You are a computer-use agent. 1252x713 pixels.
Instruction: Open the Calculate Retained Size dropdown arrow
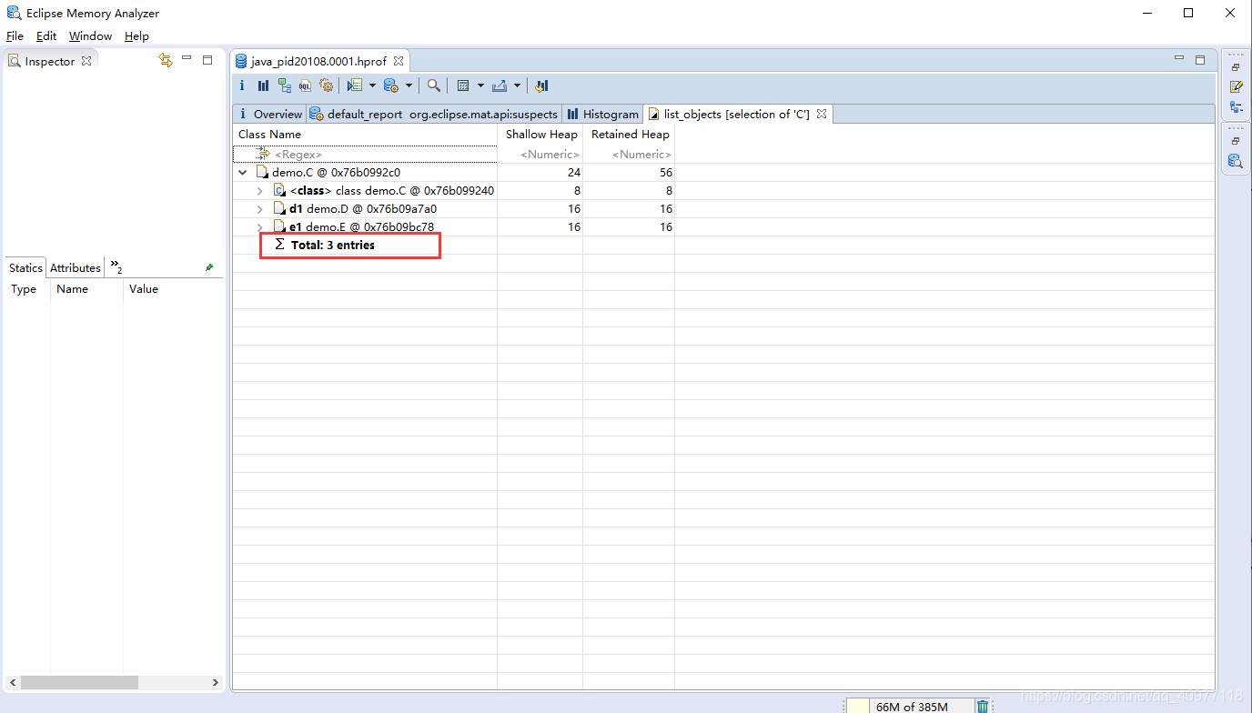pyautogui.click(x=480, y=85)
